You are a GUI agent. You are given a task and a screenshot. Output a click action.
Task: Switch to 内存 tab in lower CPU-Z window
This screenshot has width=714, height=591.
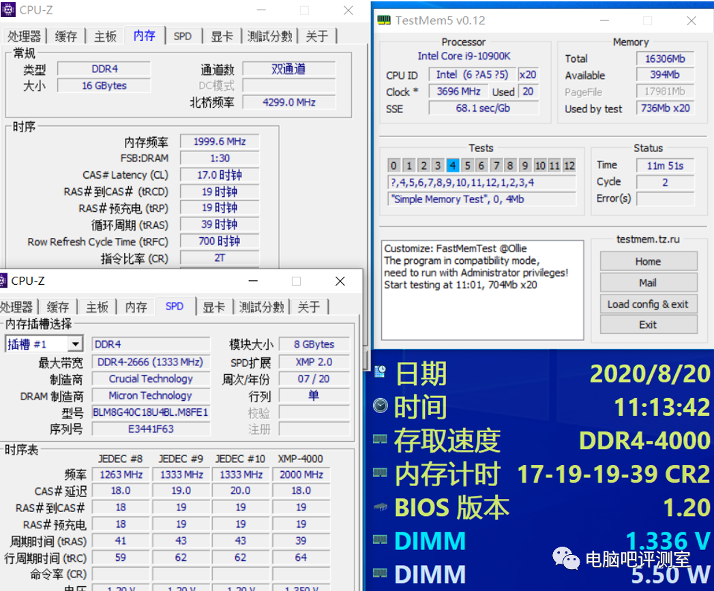(136, 307)
